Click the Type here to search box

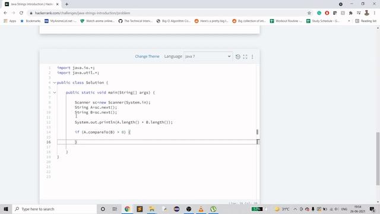tap(54, 209)
